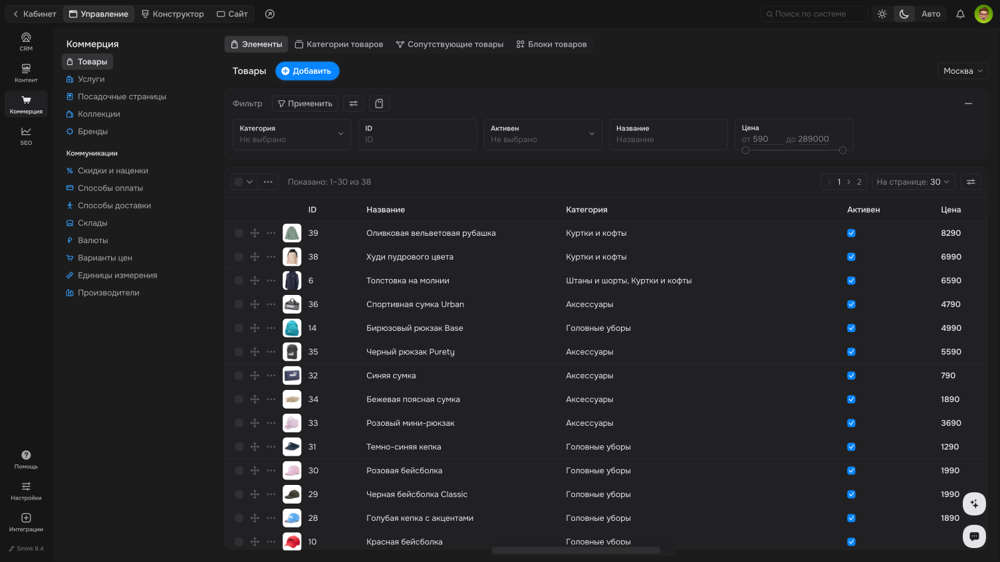The height and width of the screenshot is (562, 1000).
Task: Go to page 2
Action: (x=859, y=182)
